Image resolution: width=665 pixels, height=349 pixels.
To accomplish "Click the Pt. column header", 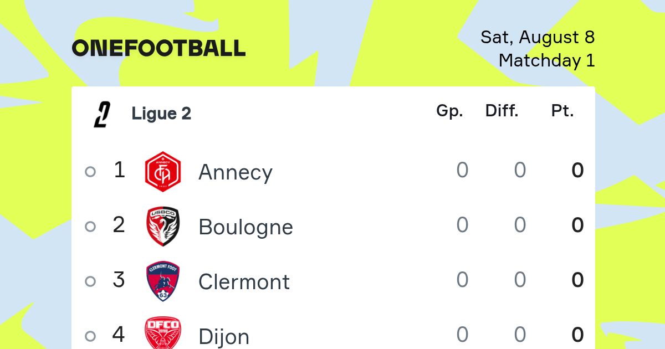I will 562,111.
